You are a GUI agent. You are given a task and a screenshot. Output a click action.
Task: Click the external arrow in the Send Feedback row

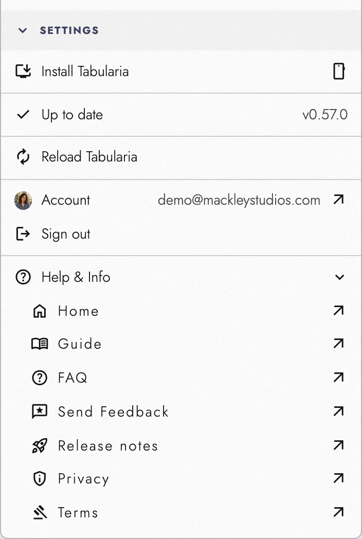tap(339, 411)
